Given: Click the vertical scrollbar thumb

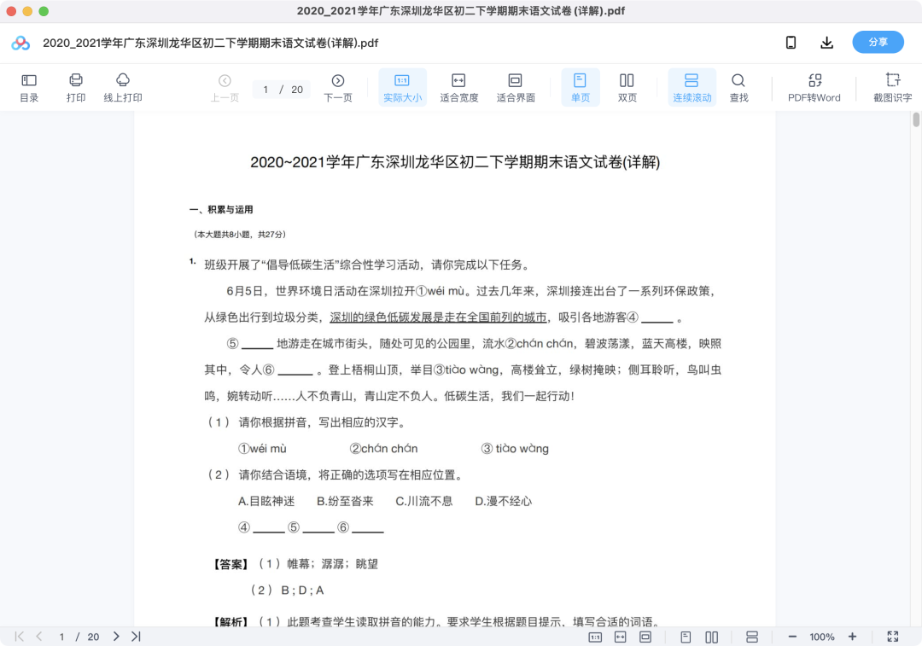Looking at the screenshot, I should coord(915,119).
